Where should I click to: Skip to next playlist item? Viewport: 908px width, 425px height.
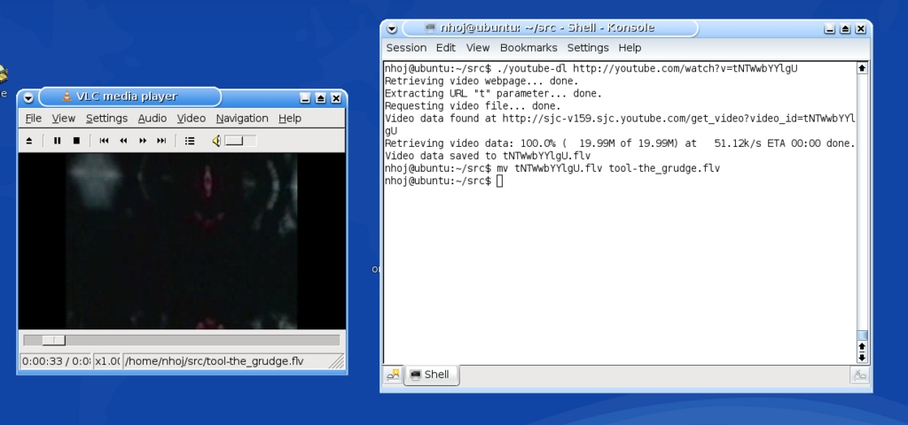(161, 140)
